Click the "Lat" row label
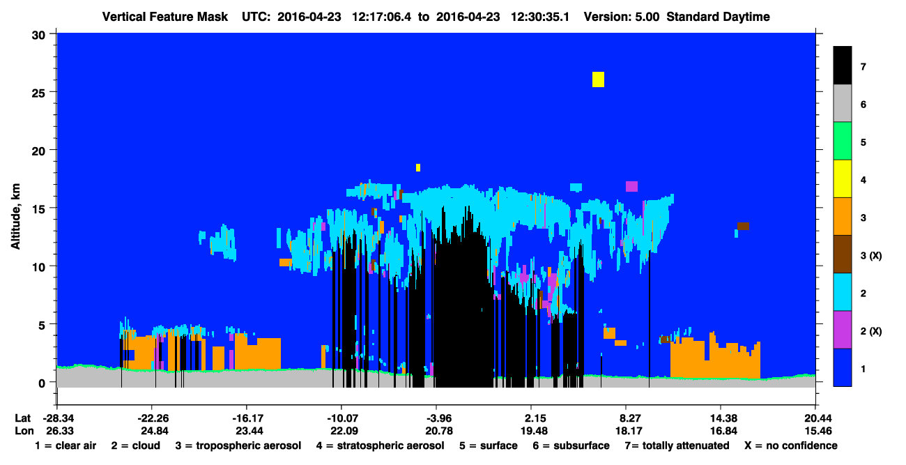 point(22,418)
